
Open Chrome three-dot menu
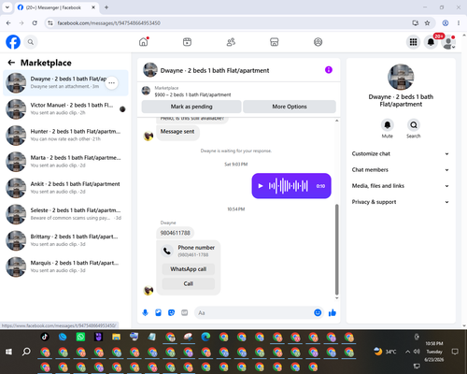pyautogui.click(x=459, y=23)
